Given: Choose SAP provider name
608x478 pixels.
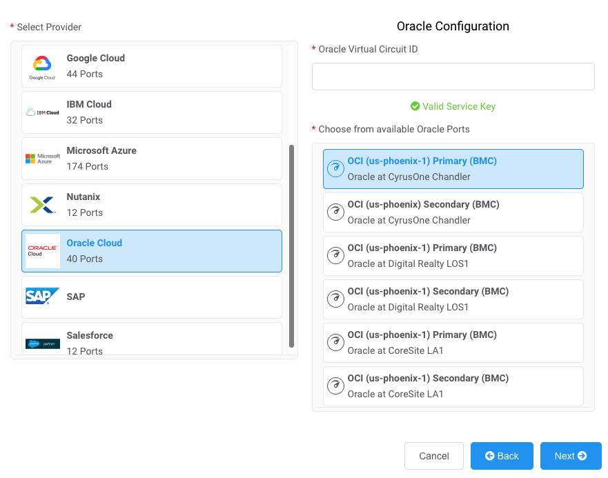Looking at the screenshot, I should (76, 297).
